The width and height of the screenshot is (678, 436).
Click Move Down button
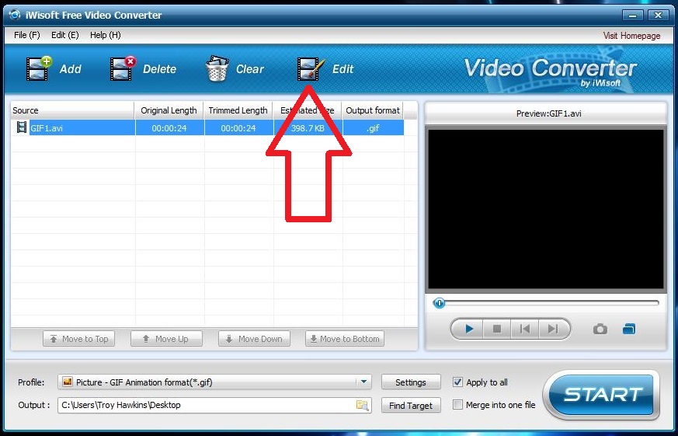tap(254, 339)
